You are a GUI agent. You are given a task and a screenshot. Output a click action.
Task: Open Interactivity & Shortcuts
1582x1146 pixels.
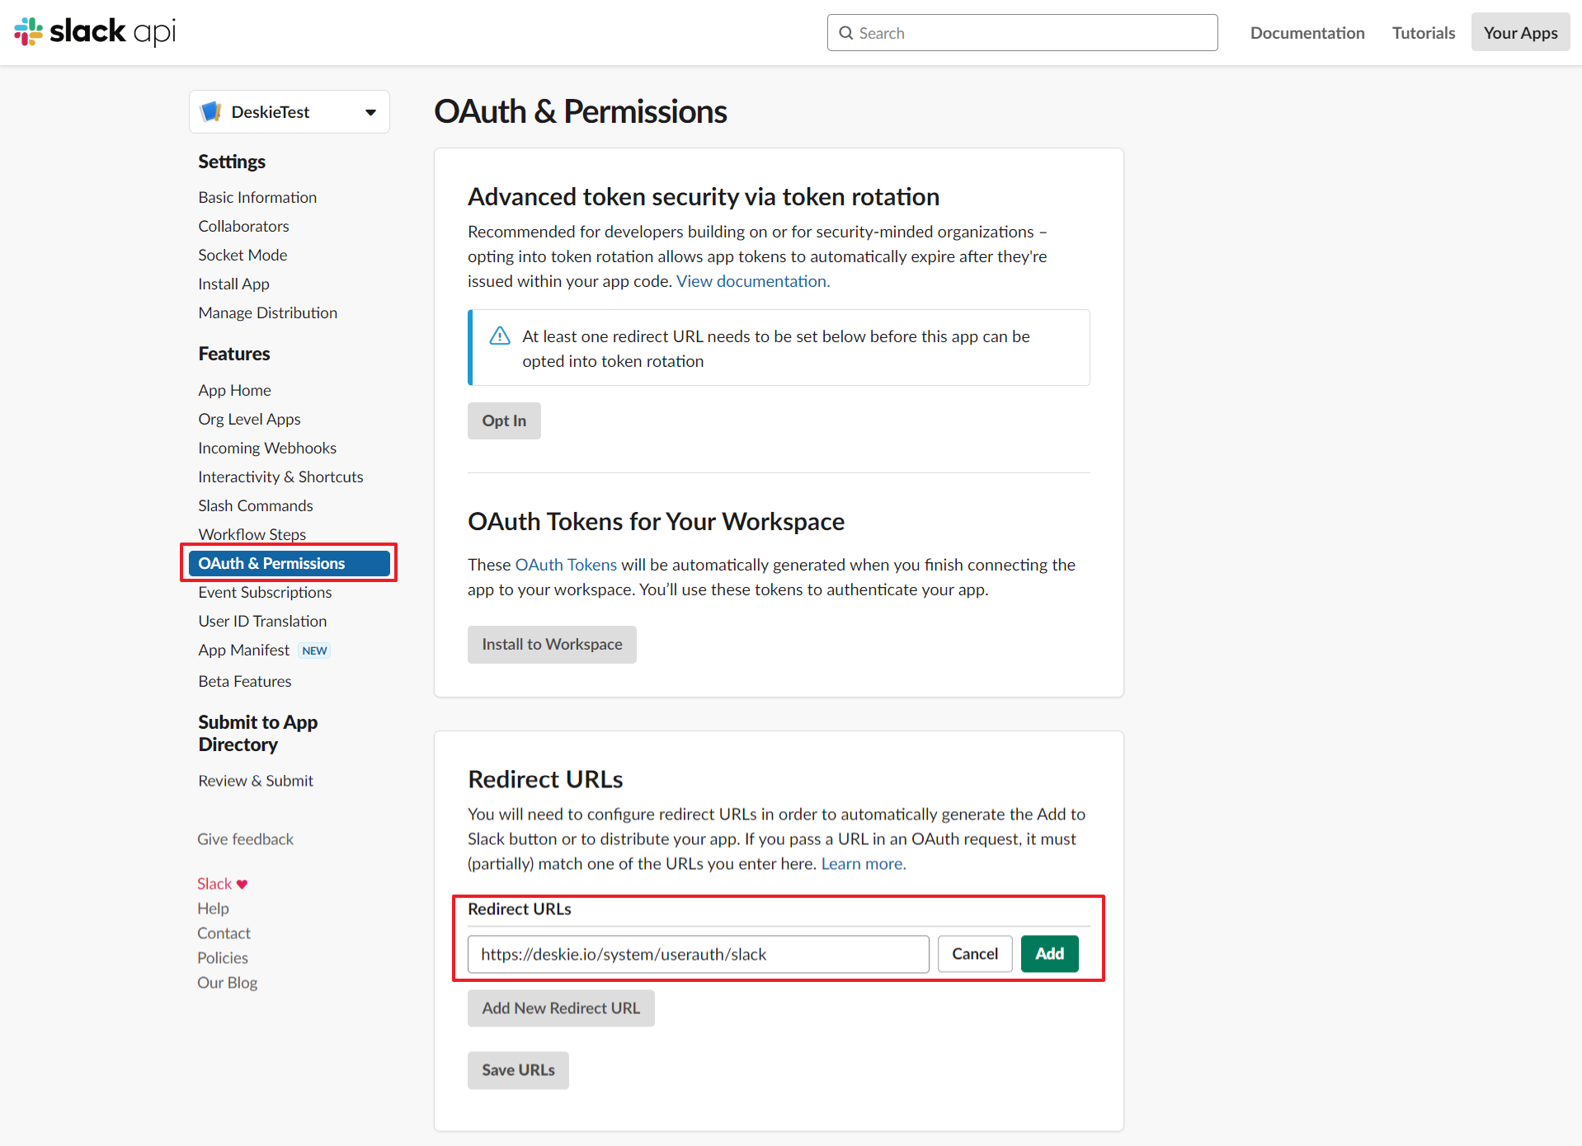[280, 477]
